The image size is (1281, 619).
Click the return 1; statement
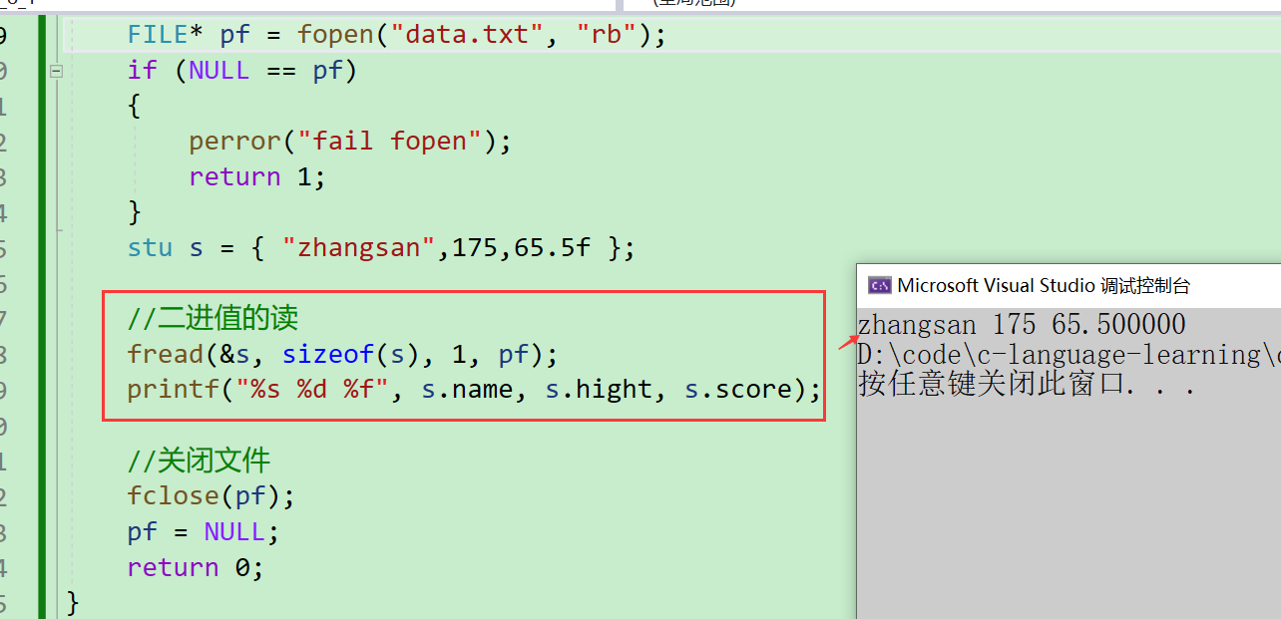[x=257, y=177]
